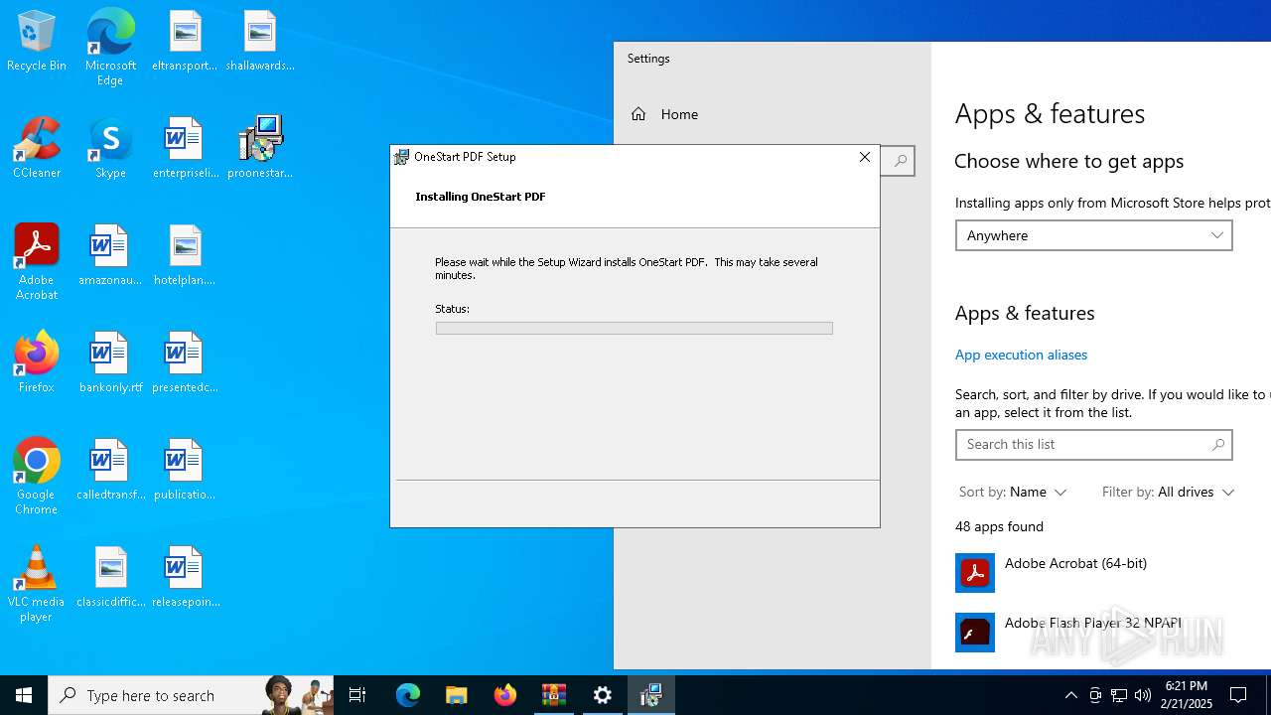Open the date and time clock flyout
1271x715 pixels.
1186,695
